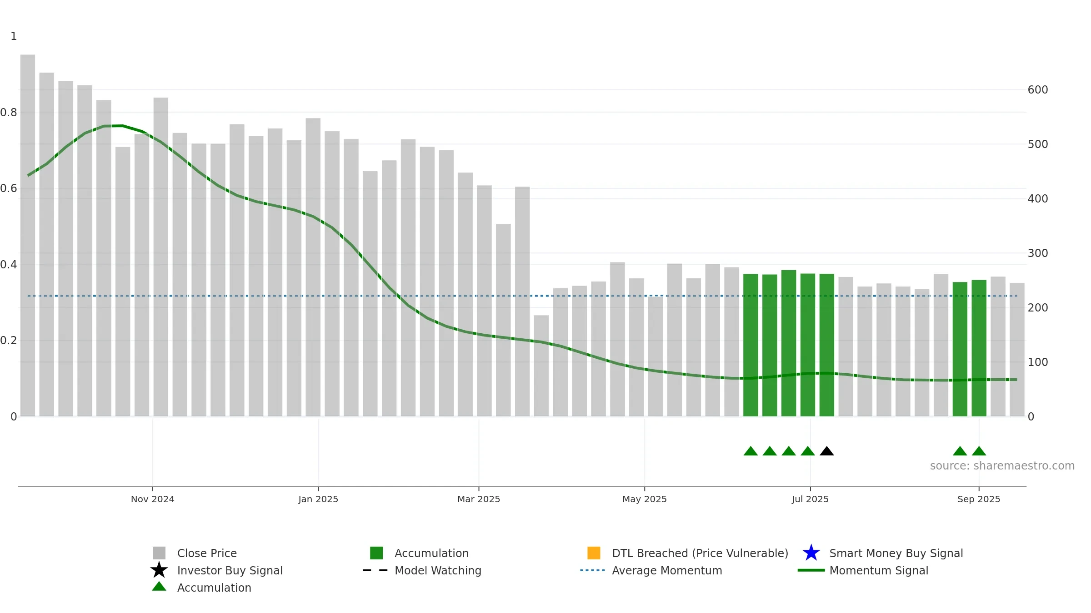Click the '0.4' left axis value
Screen dimensions: 1091x613
coord(9,264)
